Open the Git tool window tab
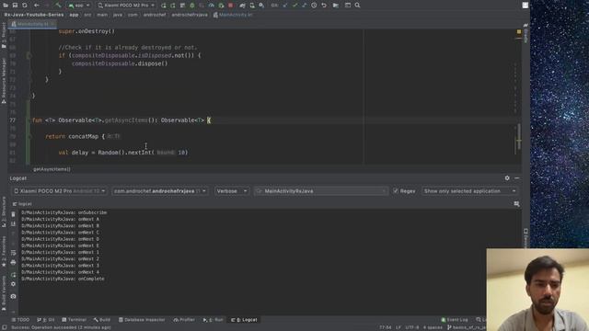This screenshot has width=589, height=331. point(46,320)
